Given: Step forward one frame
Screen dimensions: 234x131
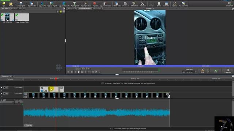Looking at the screenshot, I should 86,72.
